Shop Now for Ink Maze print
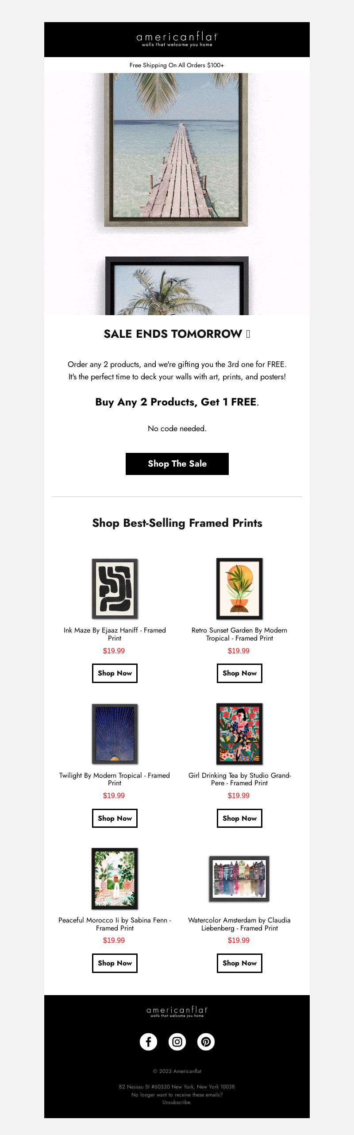Viewport: 354px width, 1135px height. tap(115, 673)
